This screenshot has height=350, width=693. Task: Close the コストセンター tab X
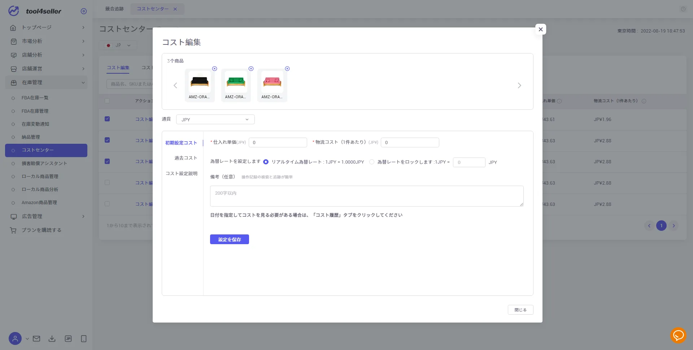[x=175, y=9]
